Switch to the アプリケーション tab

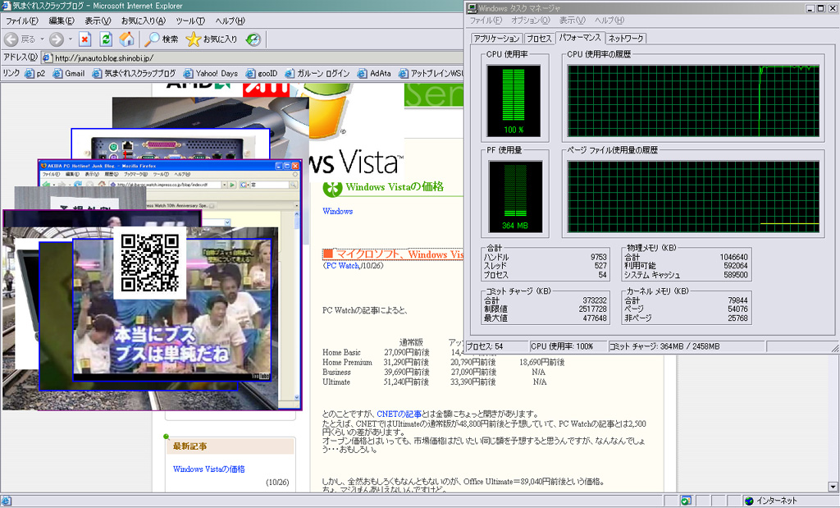[496, 39]
